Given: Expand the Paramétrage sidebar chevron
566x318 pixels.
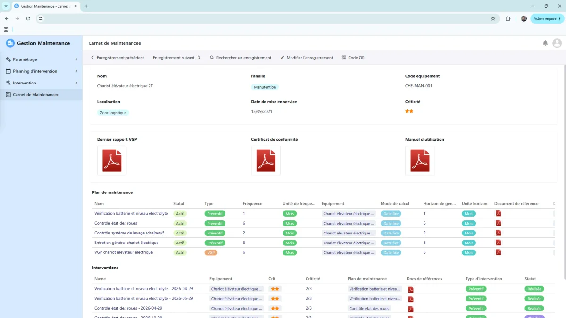Looking at the screenshot, I should [76, 59].
